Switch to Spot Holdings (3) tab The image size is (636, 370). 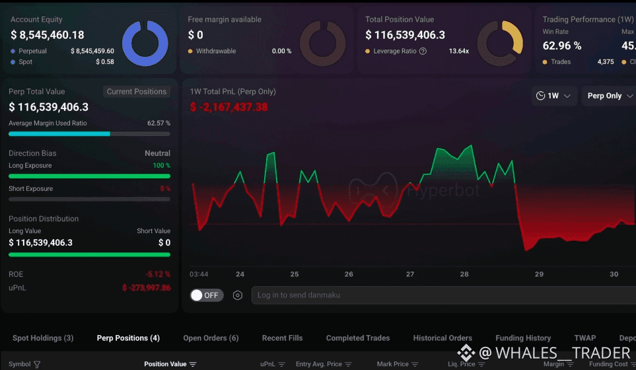coord(43,338)
